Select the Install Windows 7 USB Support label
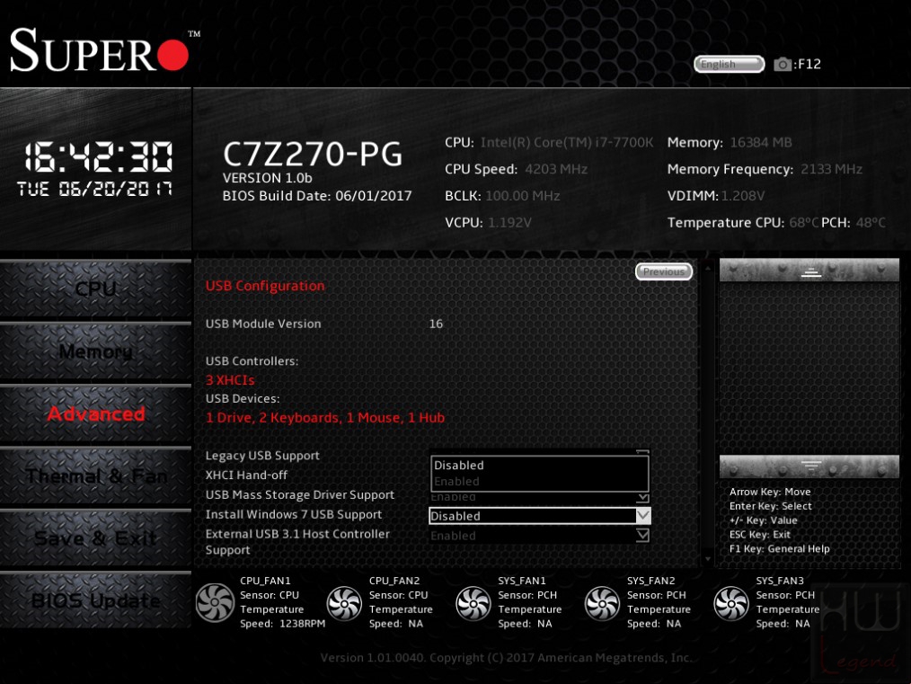This screenshot has width=911, height=684. coord(294,514)
